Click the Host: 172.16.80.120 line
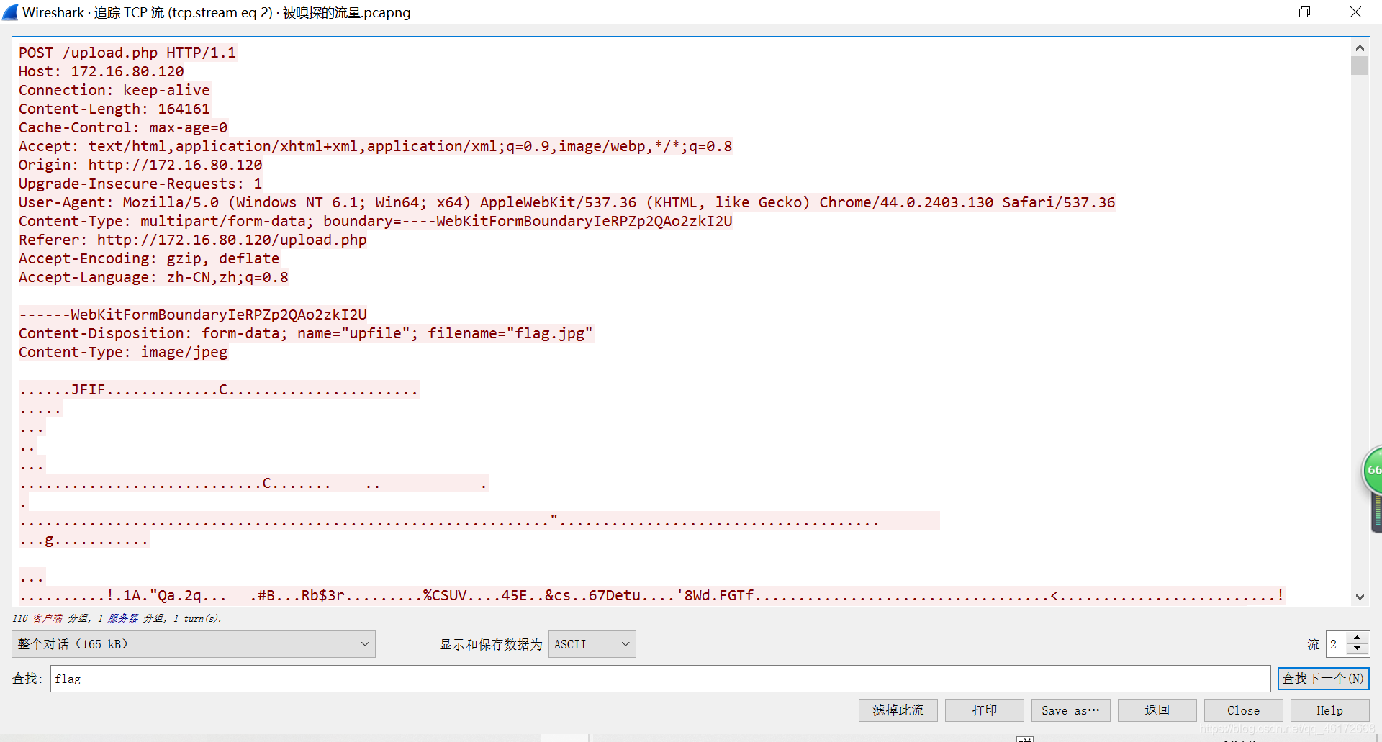This screenshot has height=742, width=1382. pyautogui.click(x=101, y=71)
